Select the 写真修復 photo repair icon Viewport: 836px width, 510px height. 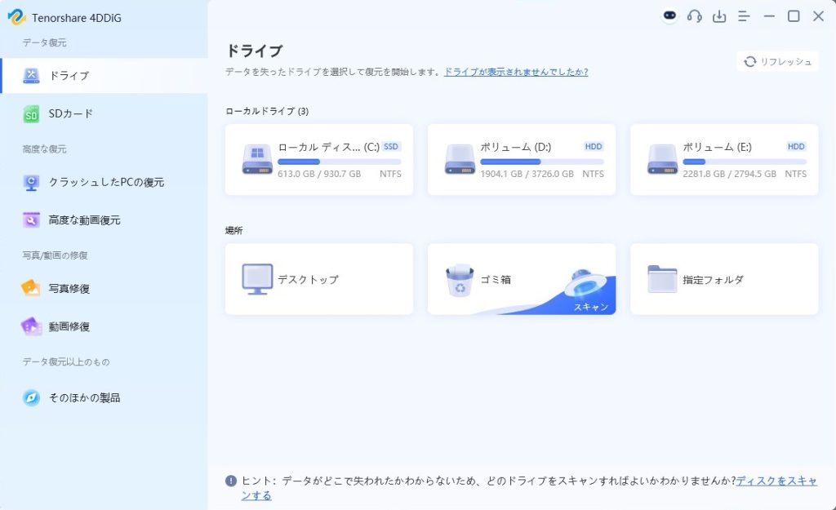point(31,288)
